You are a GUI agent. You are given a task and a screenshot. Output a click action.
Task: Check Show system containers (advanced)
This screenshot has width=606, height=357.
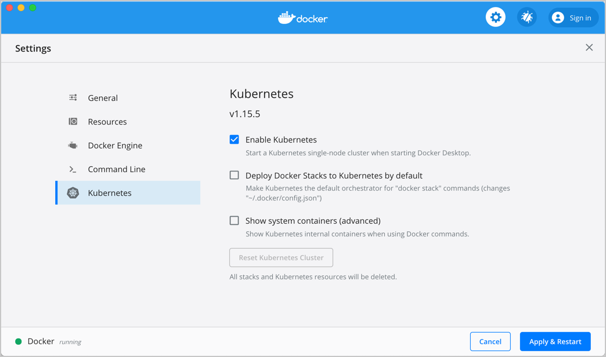click(234, 220)
